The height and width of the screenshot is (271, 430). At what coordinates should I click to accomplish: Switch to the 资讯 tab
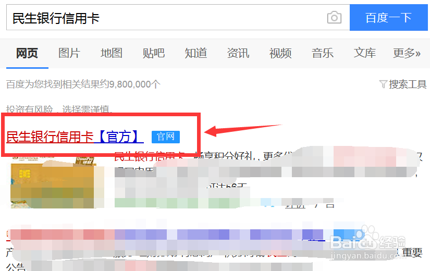238,53
